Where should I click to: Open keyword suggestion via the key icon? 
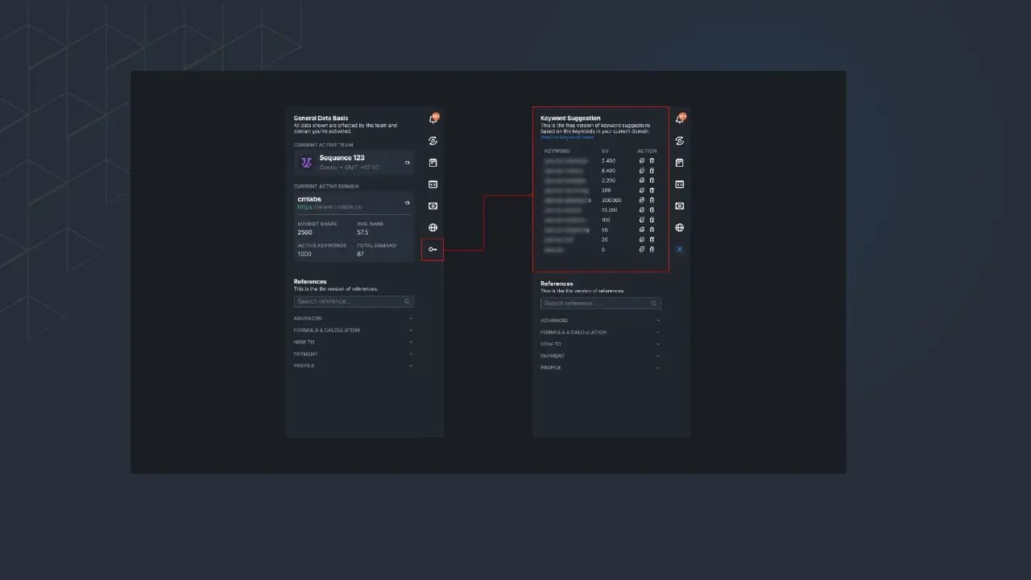[x=433, y=250]
